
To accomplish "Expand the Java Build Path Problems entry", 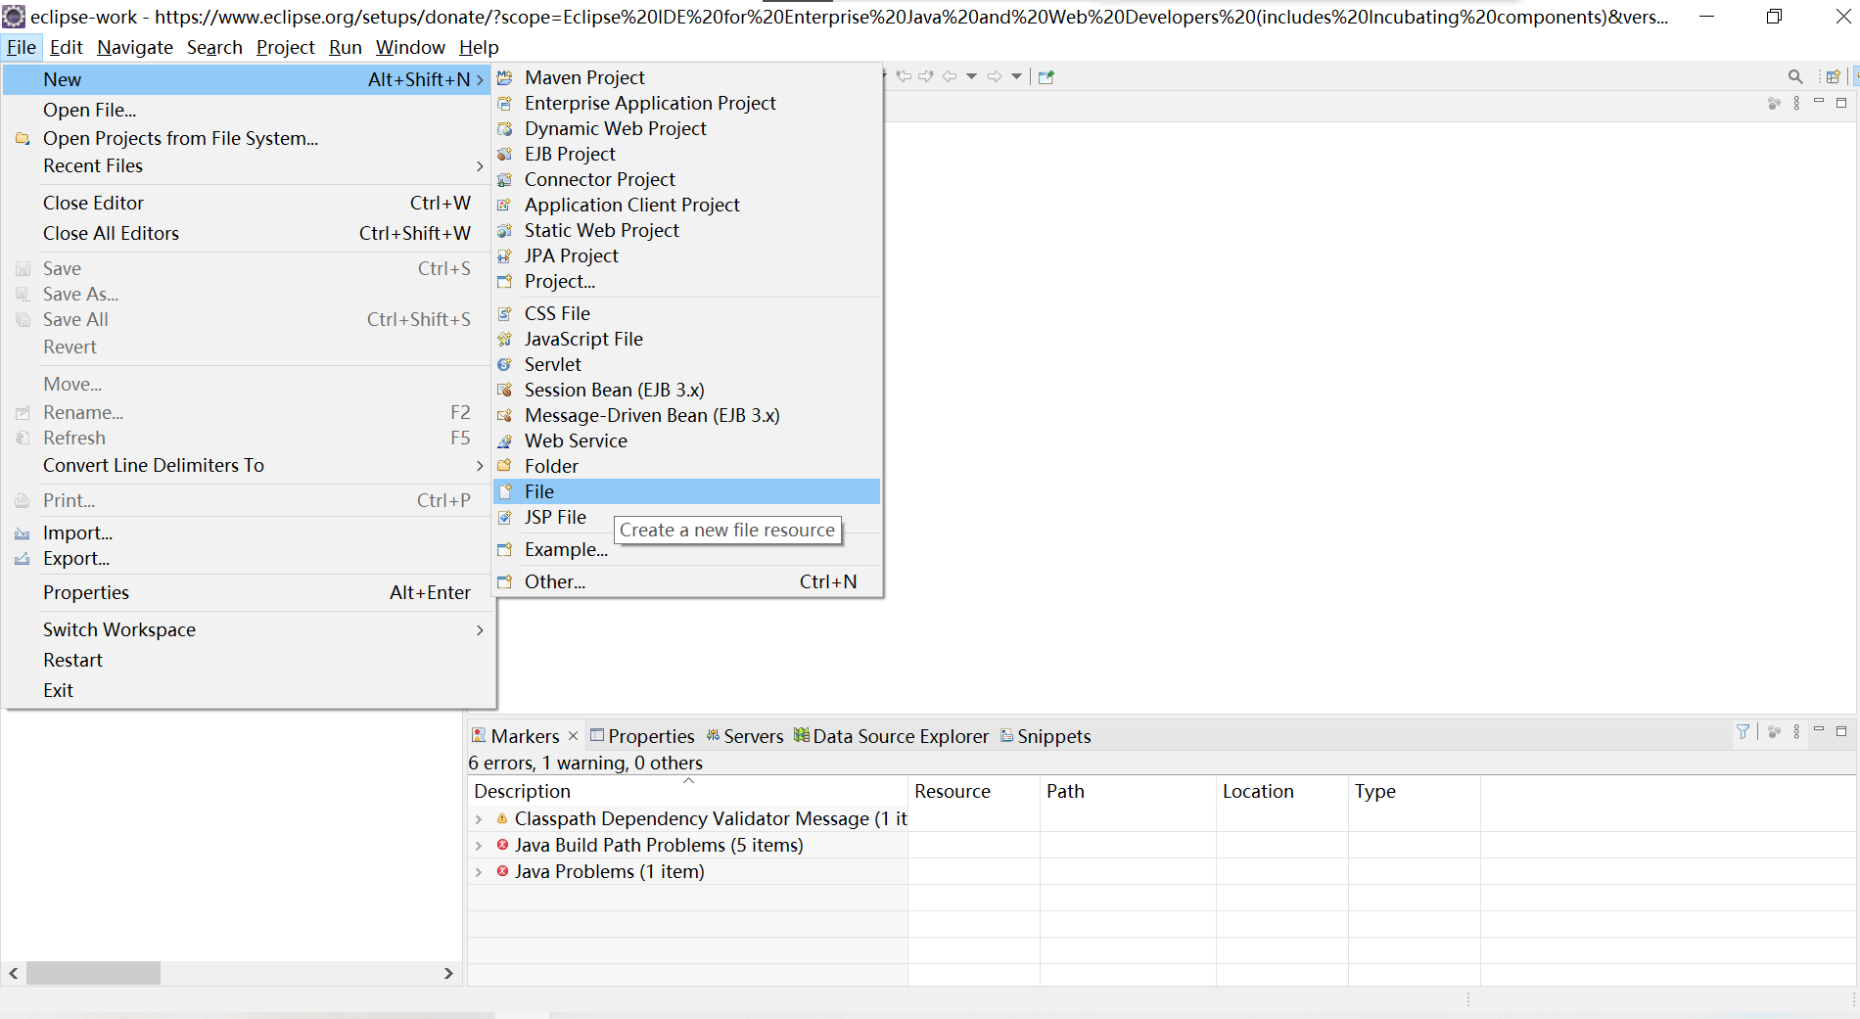I will 480,845.
